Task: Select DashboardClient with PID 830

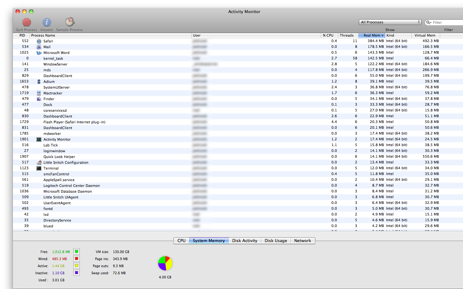Action: coord(238,116)
